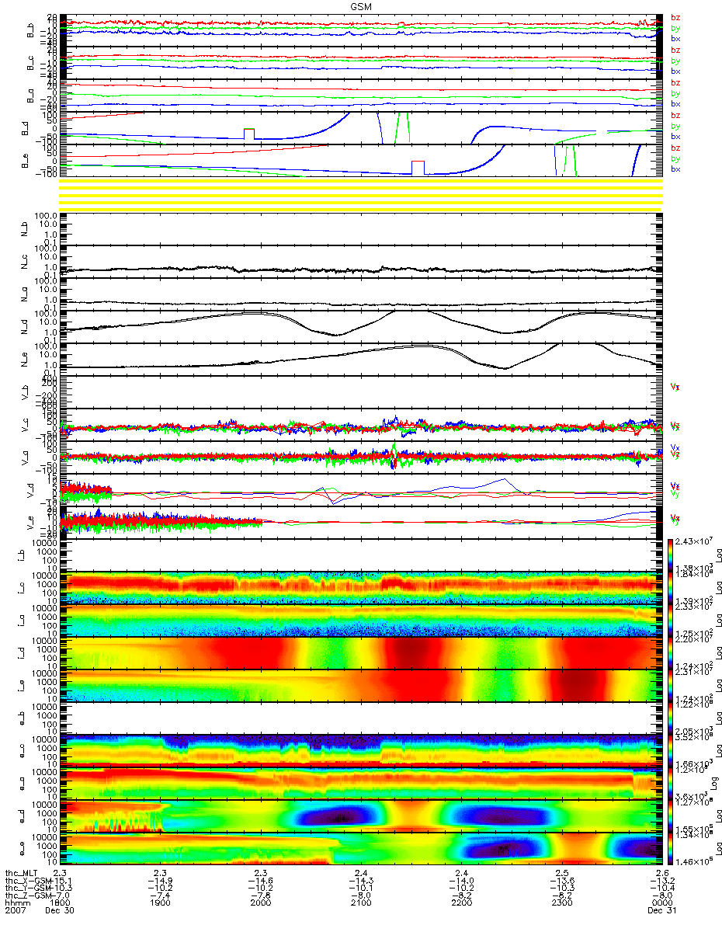
Task: Click the MLT value 2.6
Action: pos(663,872)
